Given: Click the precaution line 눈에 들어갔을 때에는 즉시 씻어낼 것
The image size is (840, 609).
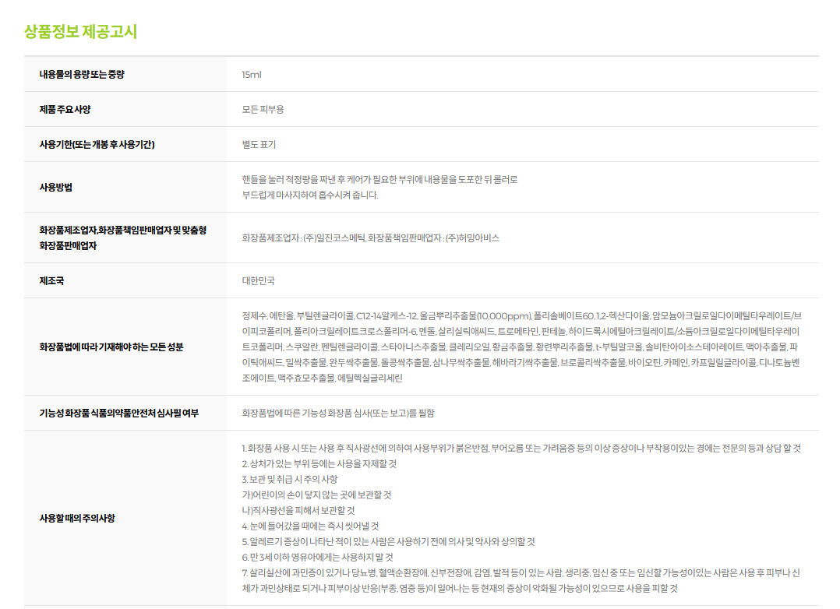Looking at the screenshot, I should point(310,526).
